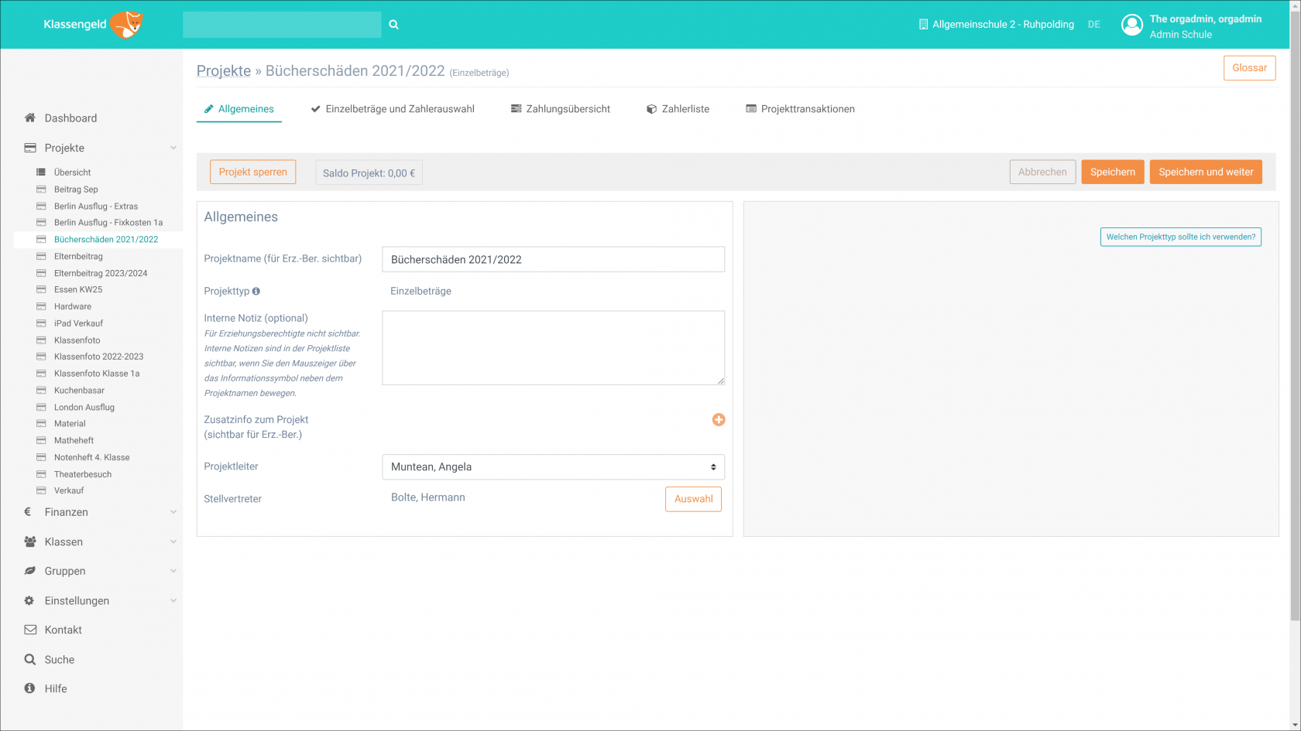Click the cube icon on Zahlerliste tab

[x=651, y=109]
